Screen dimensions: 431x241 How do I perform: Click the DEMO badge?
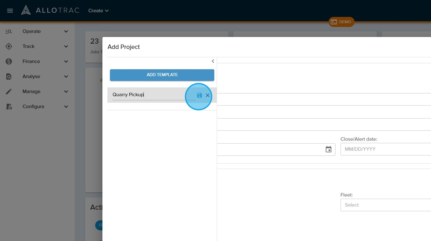coord(341,22)
